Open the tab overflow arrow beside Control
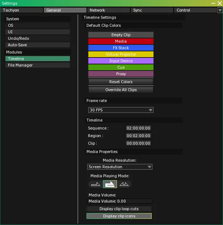 click(x=220, y=10)
